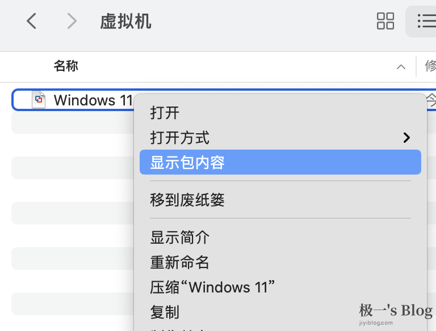This screenshot has height=331, width=436.
Task: Click an empty row below Windows 11
Action: tap(73, 122)
